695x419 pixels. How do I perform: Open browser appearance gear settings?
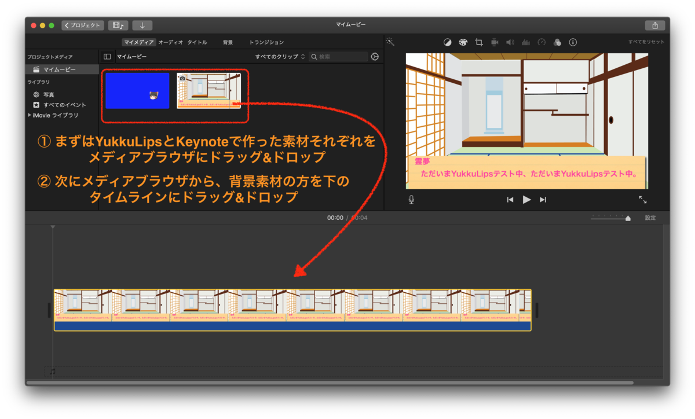point(375,57)
